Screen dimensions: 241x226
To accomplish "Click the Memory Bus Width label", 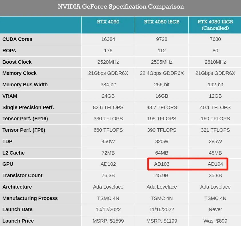I will (x=25, y=85).
